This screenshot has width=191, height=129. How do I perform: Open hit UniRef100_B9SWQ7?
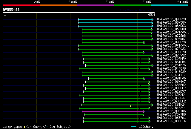pos(171,39)
